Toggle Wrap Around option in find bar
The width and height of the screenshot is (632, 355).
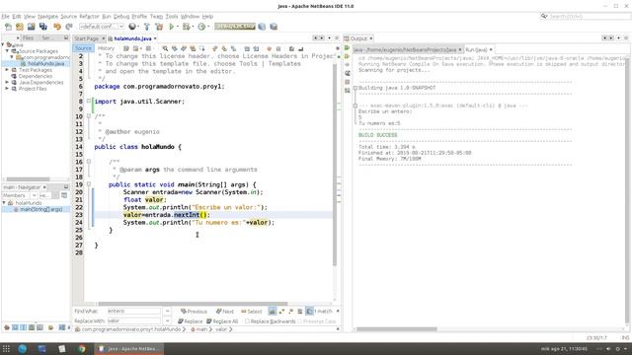click(309, 312)
